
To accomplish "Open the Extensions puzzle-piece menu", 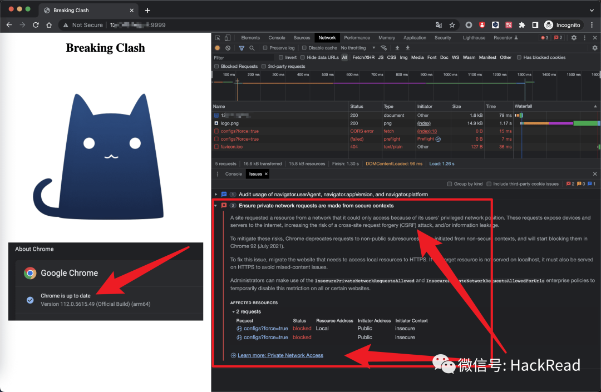I will click(521, 25).
